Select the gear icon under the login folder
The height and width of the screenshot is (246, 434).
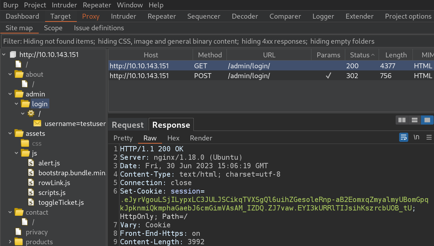(x=31, y=114)
